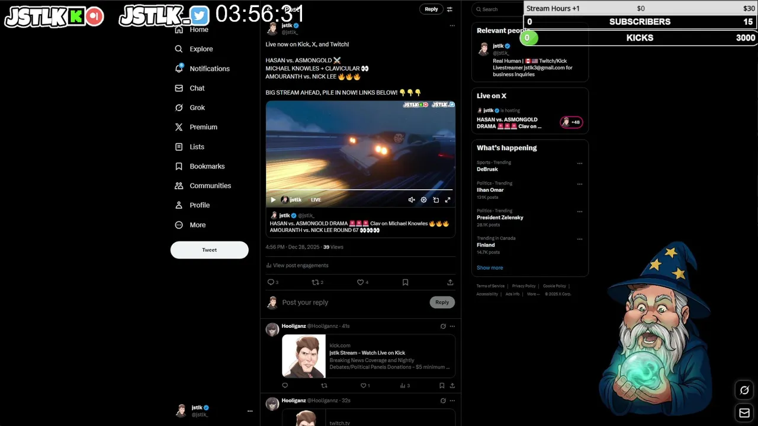Play the live video
Image resolution: width=758 pixels, height=426 pixels.
pyautogui.click(x=273, y=200)
